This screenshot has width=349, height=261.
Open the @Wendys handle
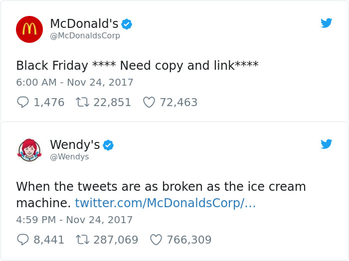click(x=69, y=157)
